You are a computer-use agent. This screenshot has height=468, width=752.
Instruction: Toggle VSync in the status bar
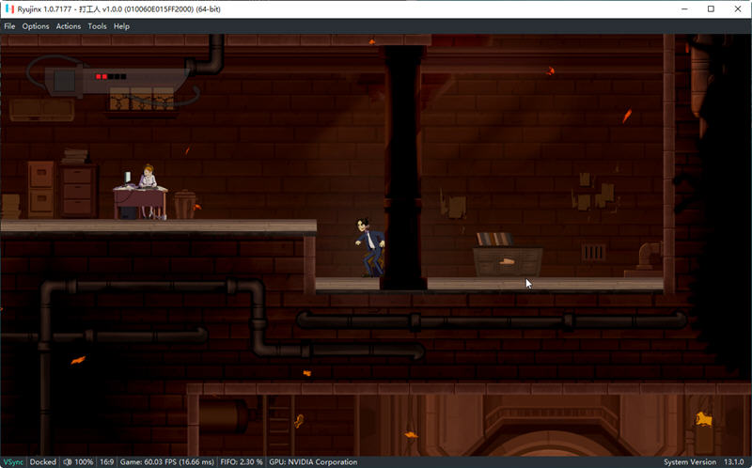click(x=13, y=461)
